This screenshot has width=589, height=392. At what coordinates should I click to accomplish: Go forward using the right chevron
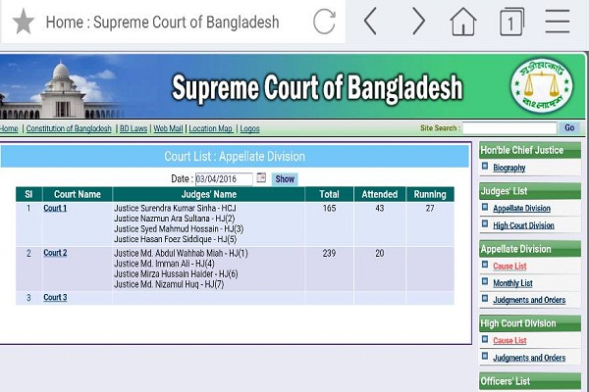[418, 22]
